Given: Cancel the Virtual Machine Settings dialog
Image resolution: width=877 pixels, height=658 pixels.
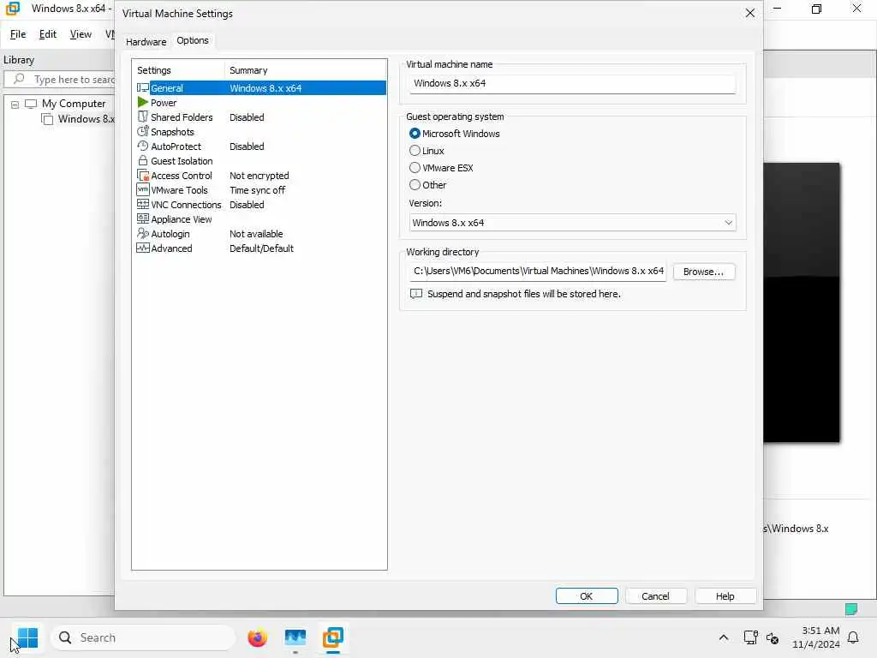Looking at the screenshot, I should (655, 596).
